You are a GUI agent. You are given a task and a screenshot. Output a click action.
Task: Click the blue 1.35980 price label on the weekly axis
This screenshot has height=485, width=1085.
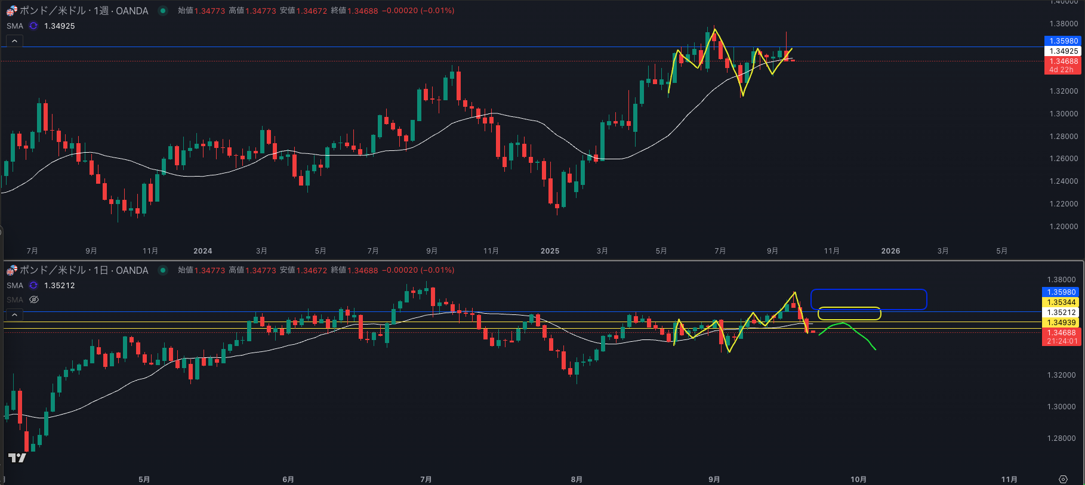tap(1064, 41)
